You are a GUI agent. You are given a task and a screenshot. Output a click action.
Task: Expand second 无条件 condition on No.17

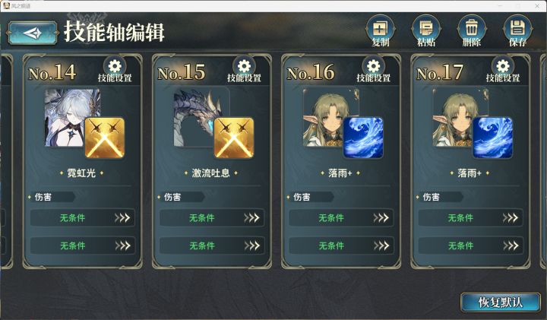pos(470,246)
